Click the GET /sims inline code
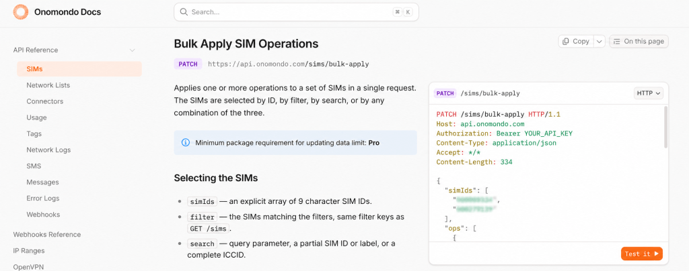This screenshot has width=689, height=271. point(208,229)
